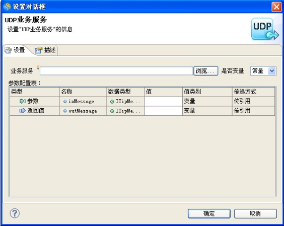Click the 变量 value category cell in 参数 row
The width and height of the screenshot is (284, 226).
coord(207,101)
